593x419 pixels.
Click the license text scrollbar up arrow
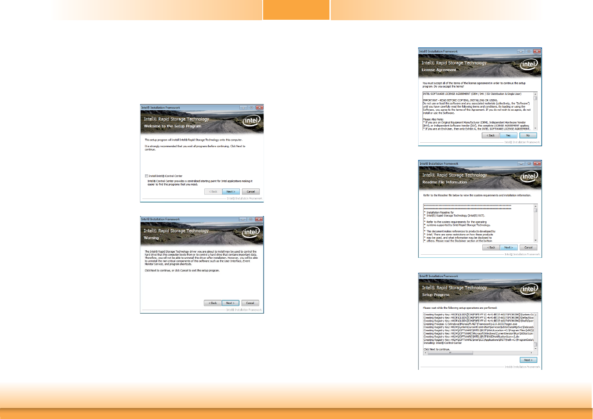pos(535,94)
